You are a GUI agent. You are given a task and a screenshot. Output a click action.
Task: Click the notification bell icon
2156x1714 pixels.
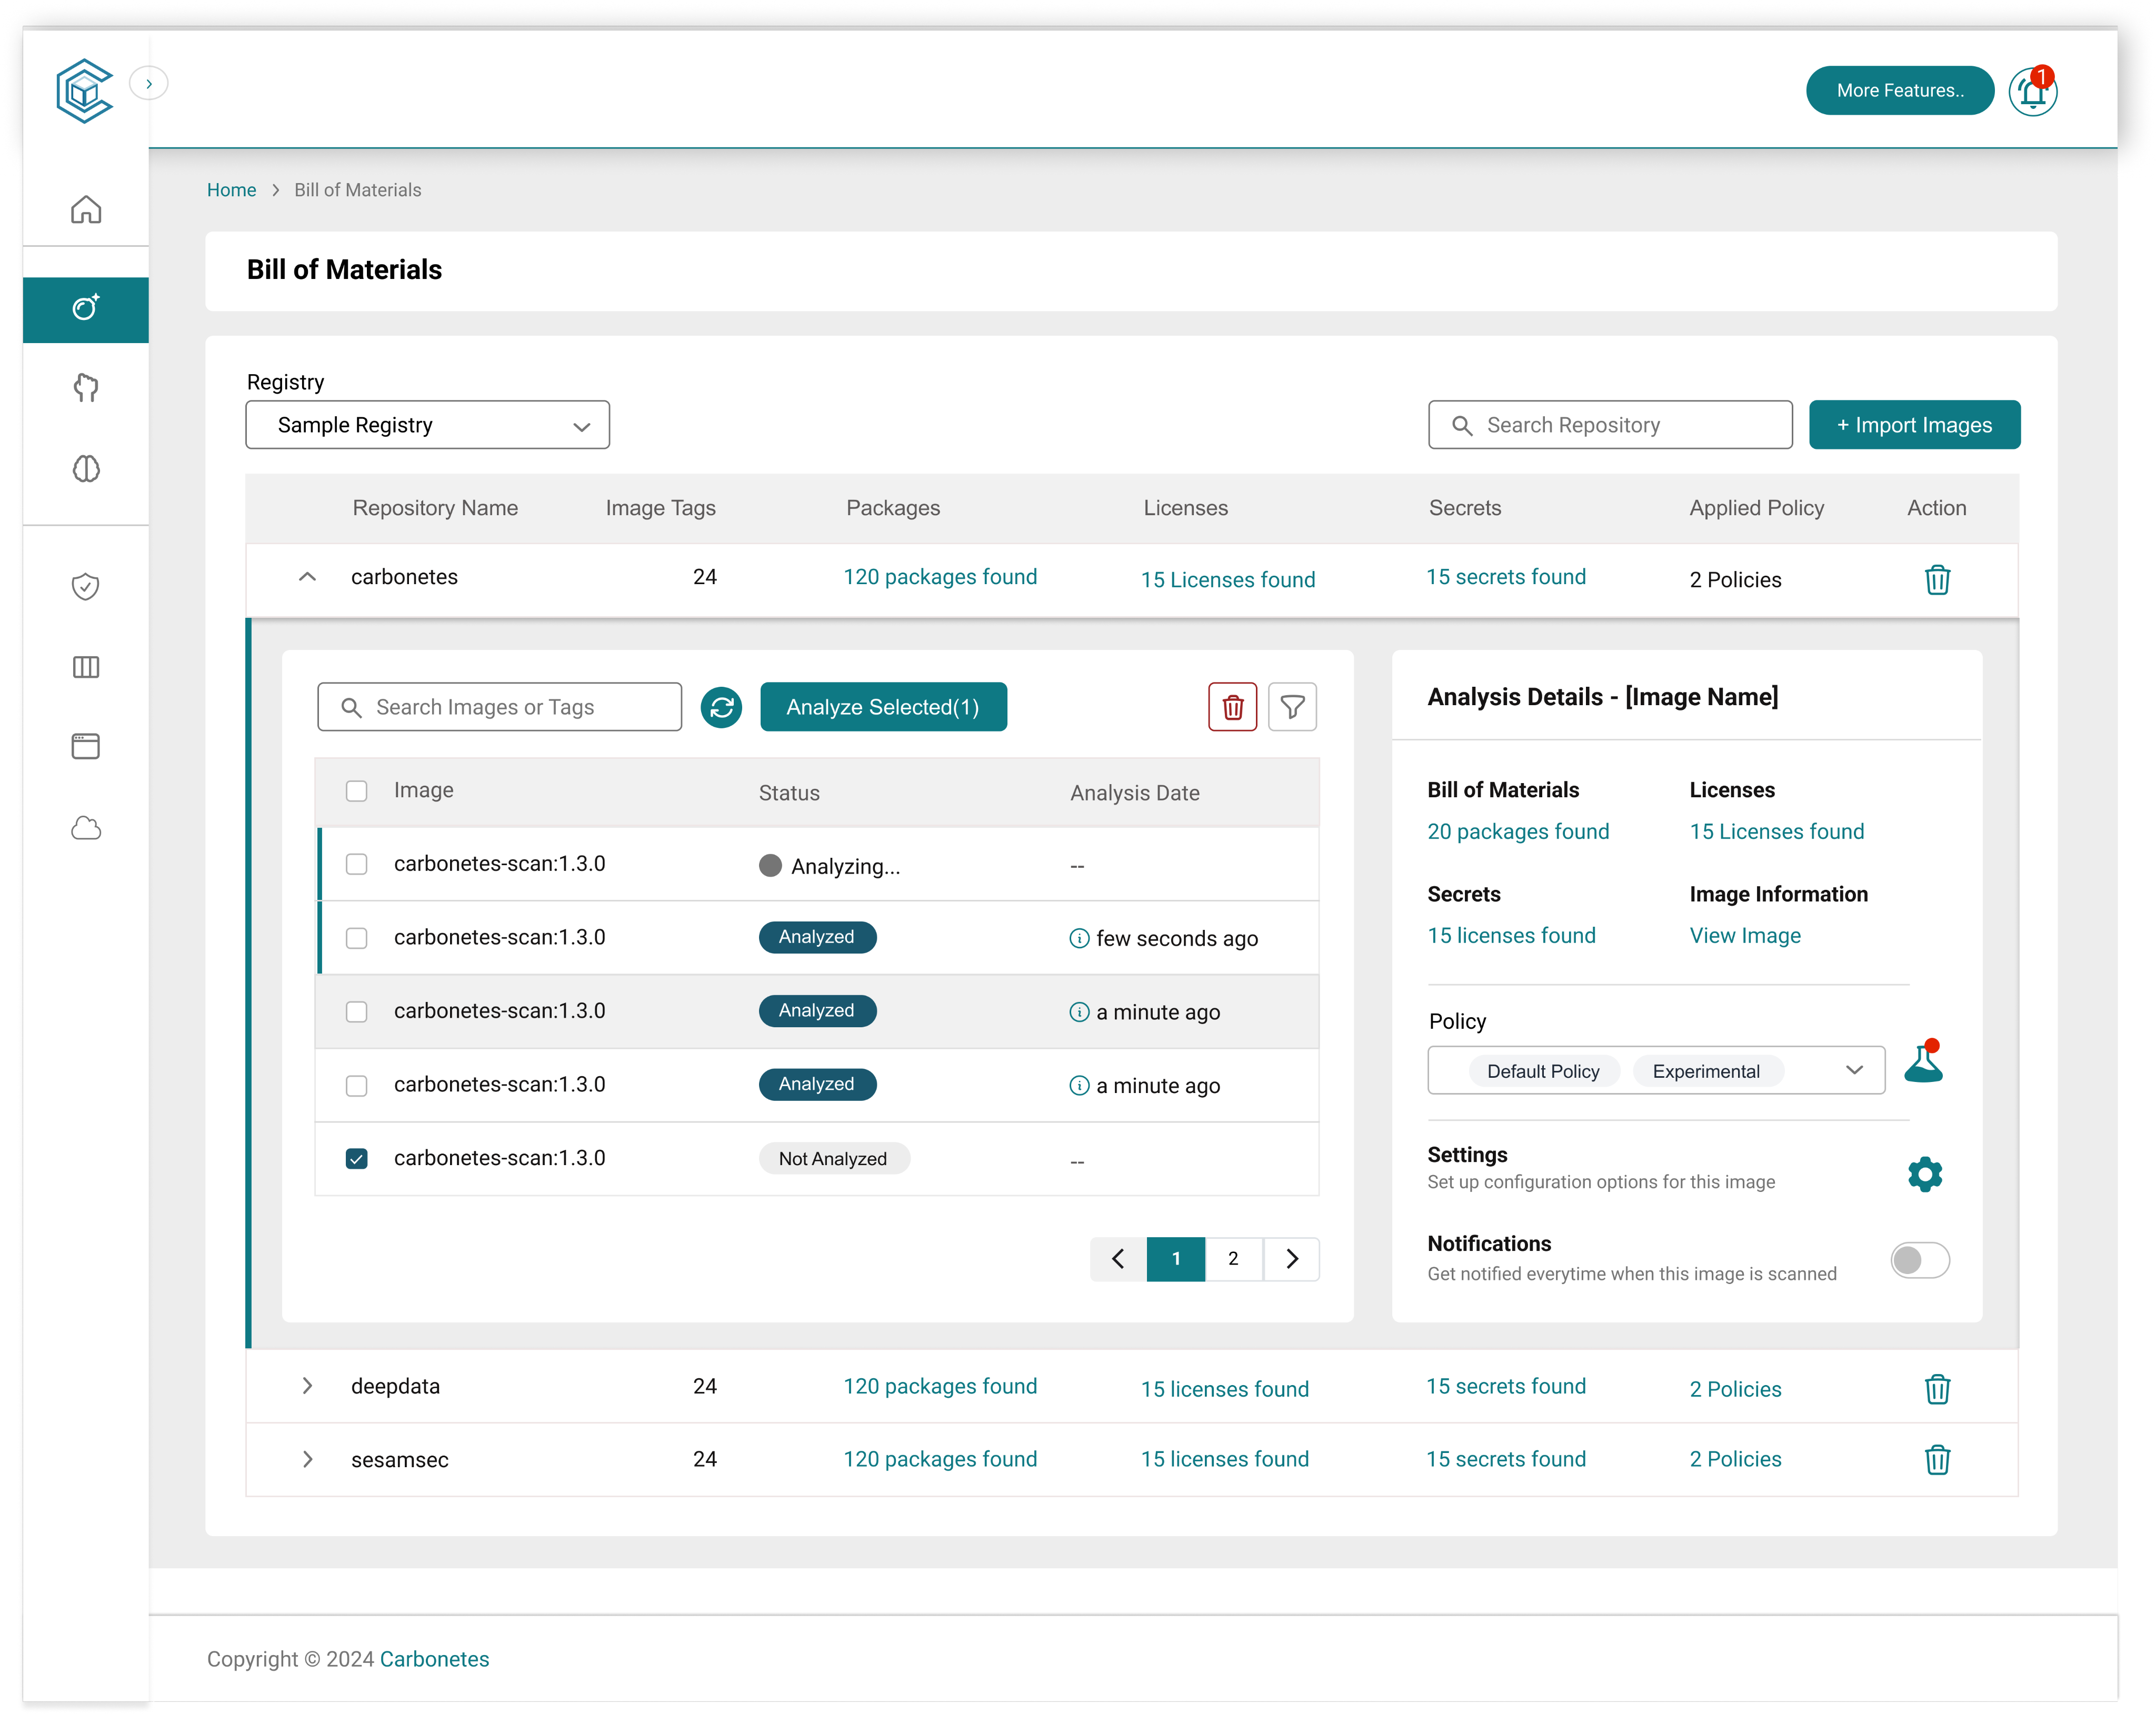click(x=2032, y=92)
